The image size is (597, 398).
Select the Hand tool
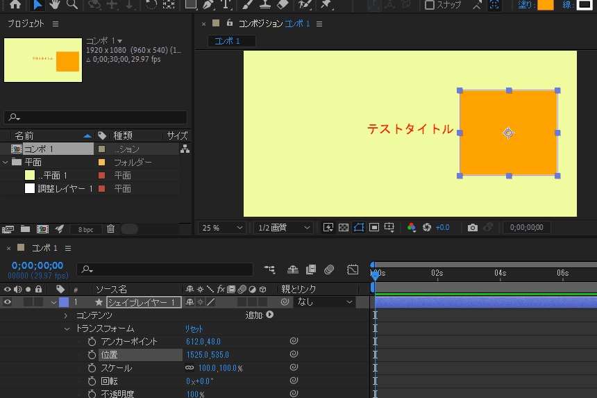pos(55,5)
